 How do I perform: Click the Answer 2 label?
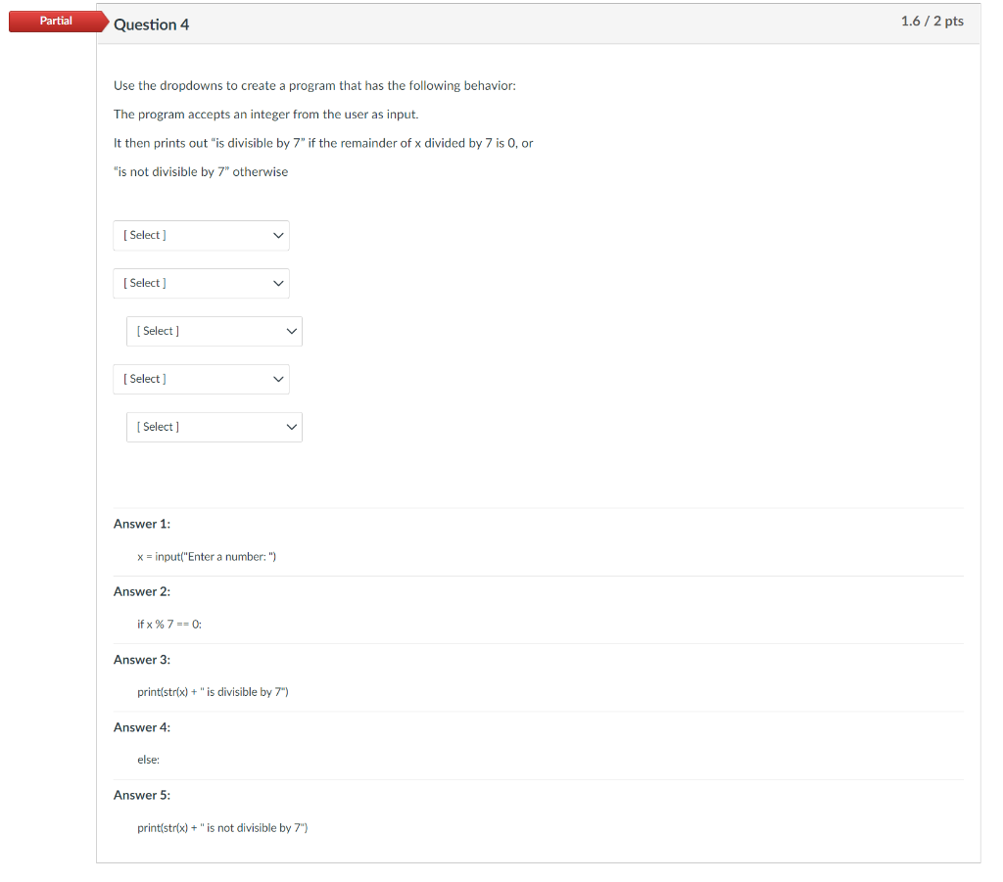pos(142,592)
